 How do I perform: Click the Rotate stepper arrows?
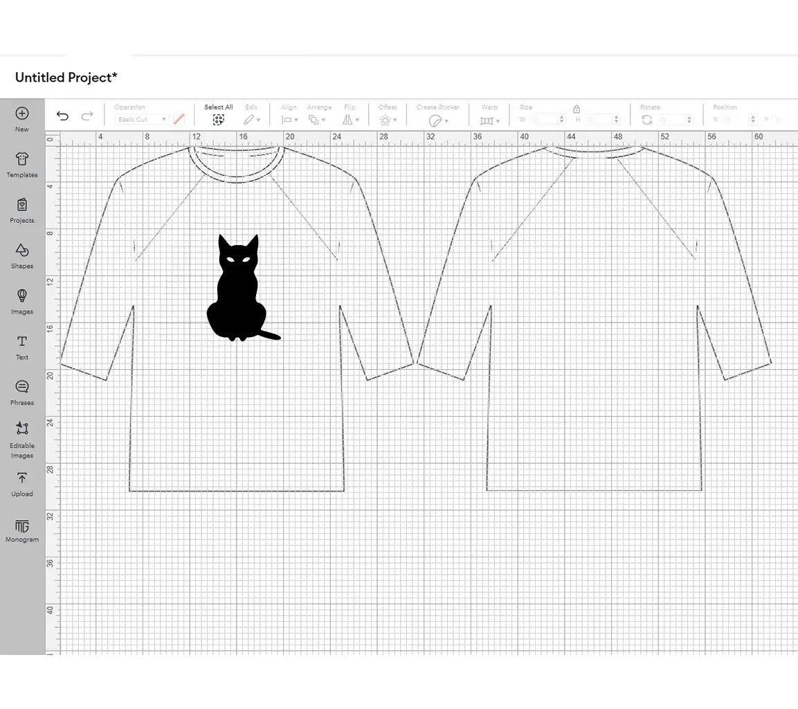(x=689, y=120)
